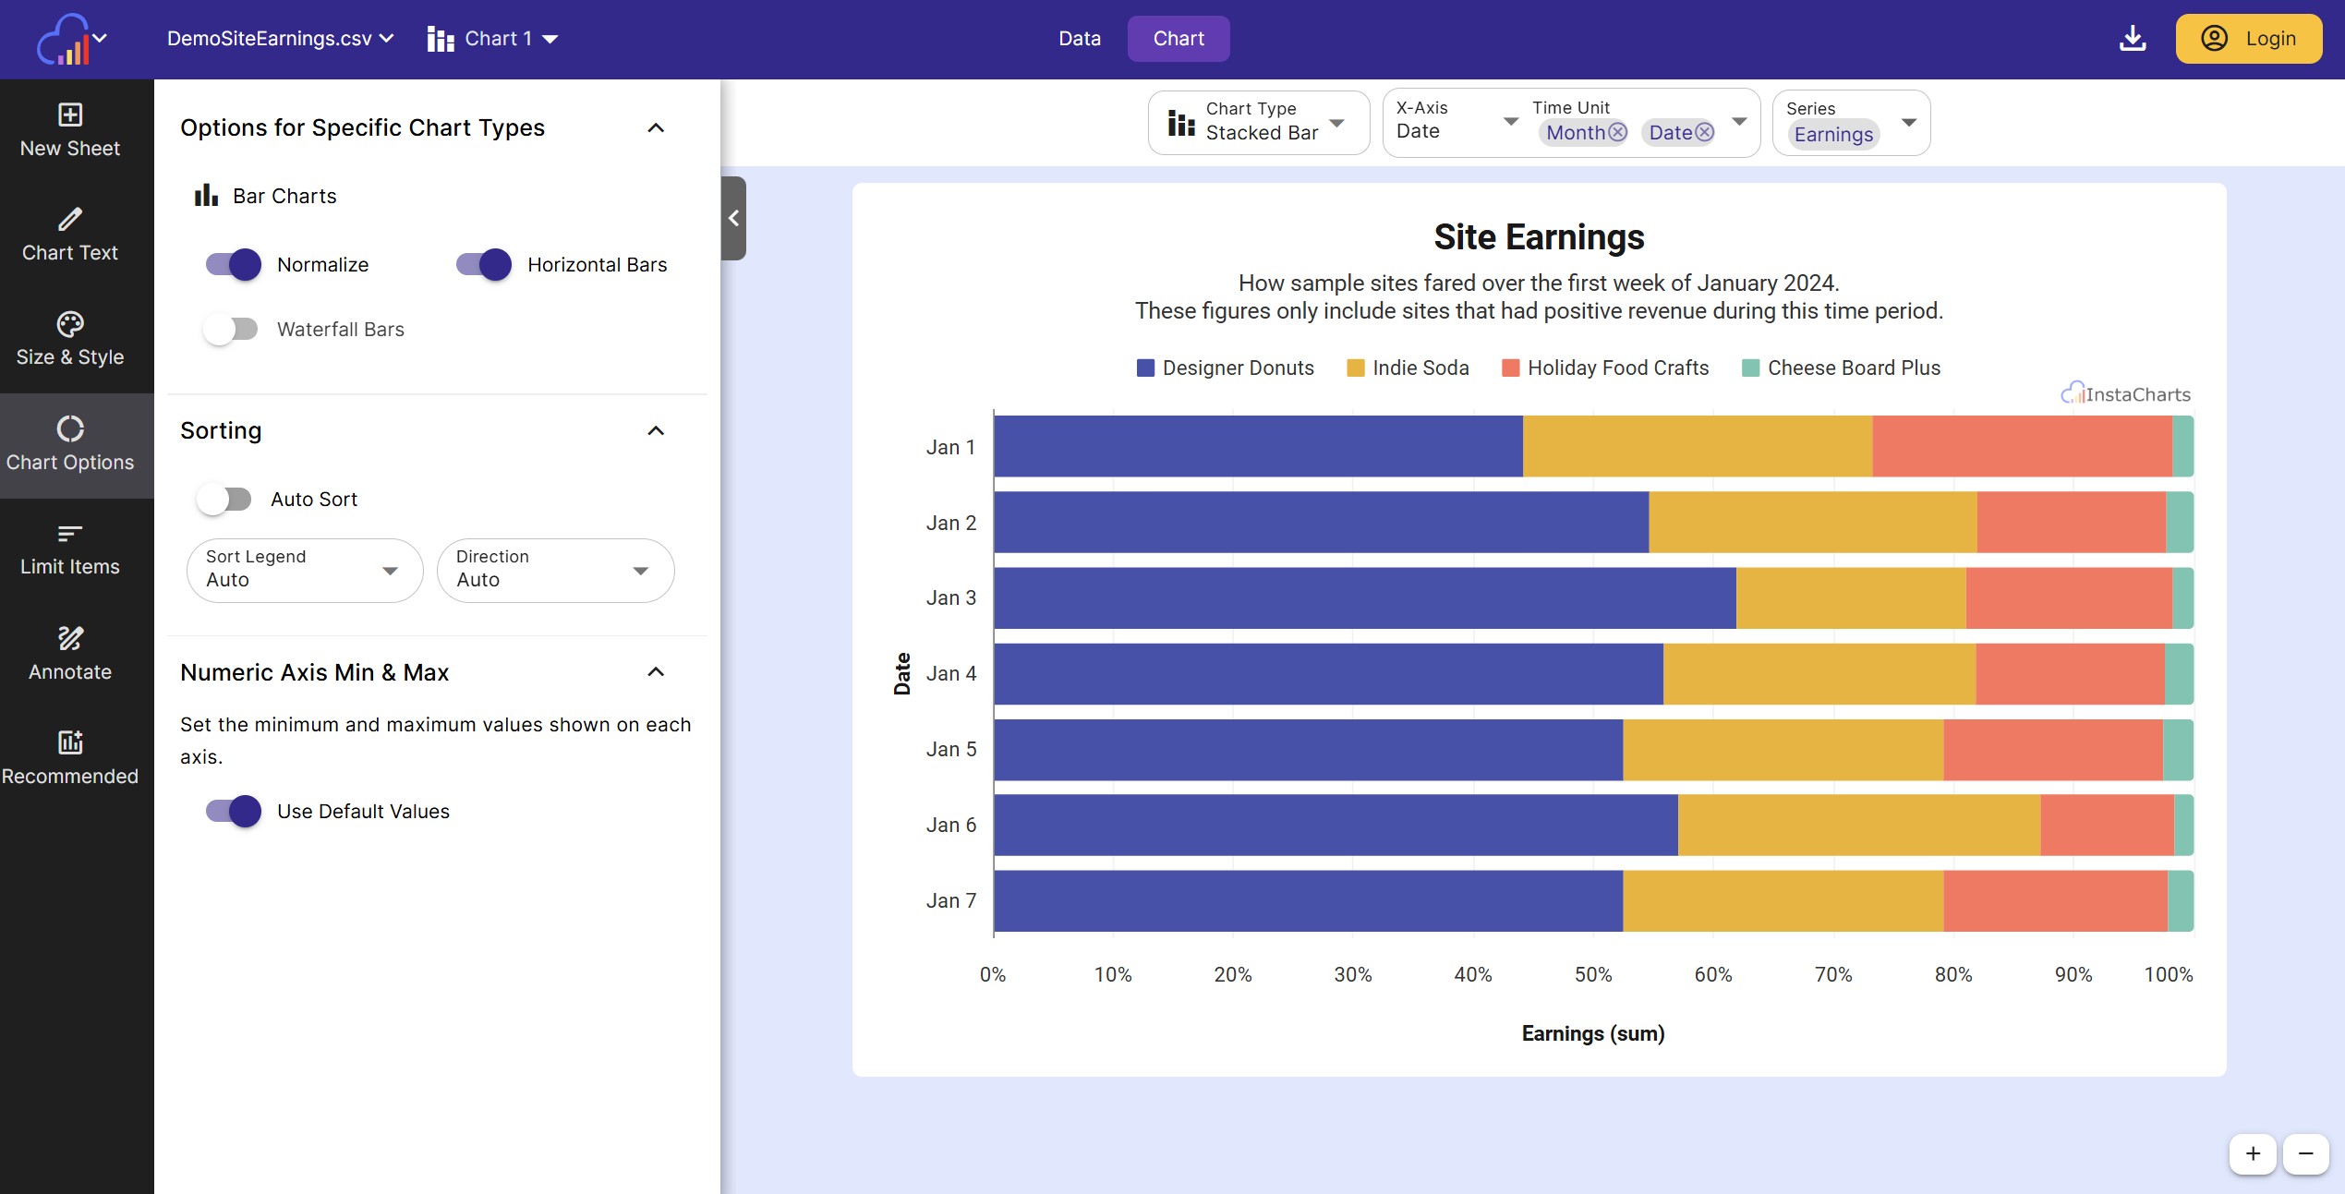Turn off Horizontal Bars switch
2345x1194 pixels.
483,265
